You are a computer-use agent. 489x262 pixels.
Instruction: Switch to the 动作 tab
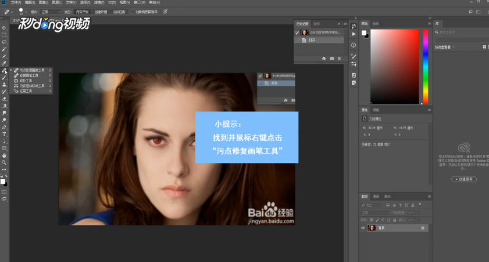coord(316,24)
